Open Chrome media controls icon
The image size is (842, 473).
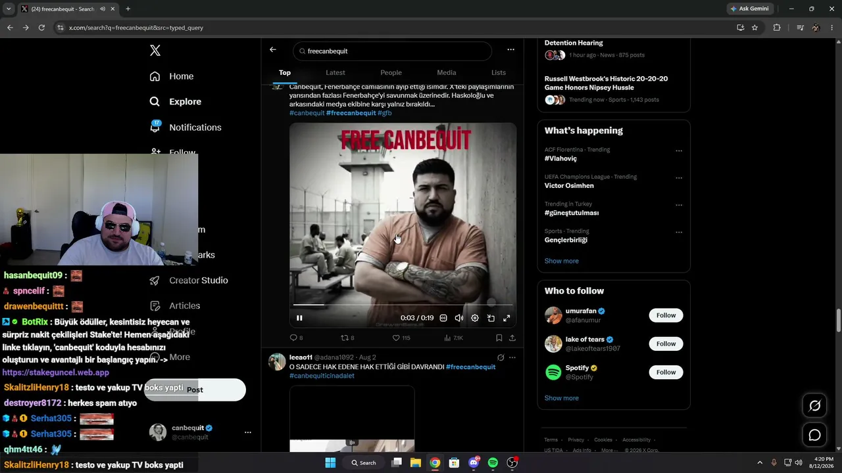pos(800,28)
